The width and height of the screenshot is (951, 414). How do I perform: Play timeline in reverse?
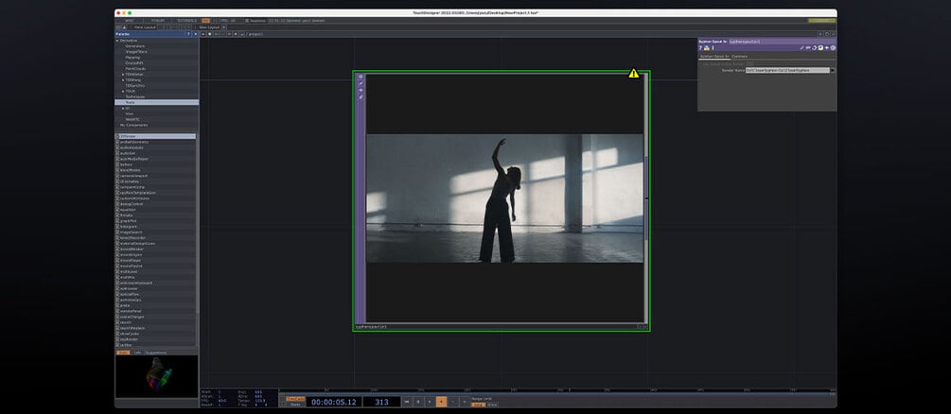(x=430, y=402)
